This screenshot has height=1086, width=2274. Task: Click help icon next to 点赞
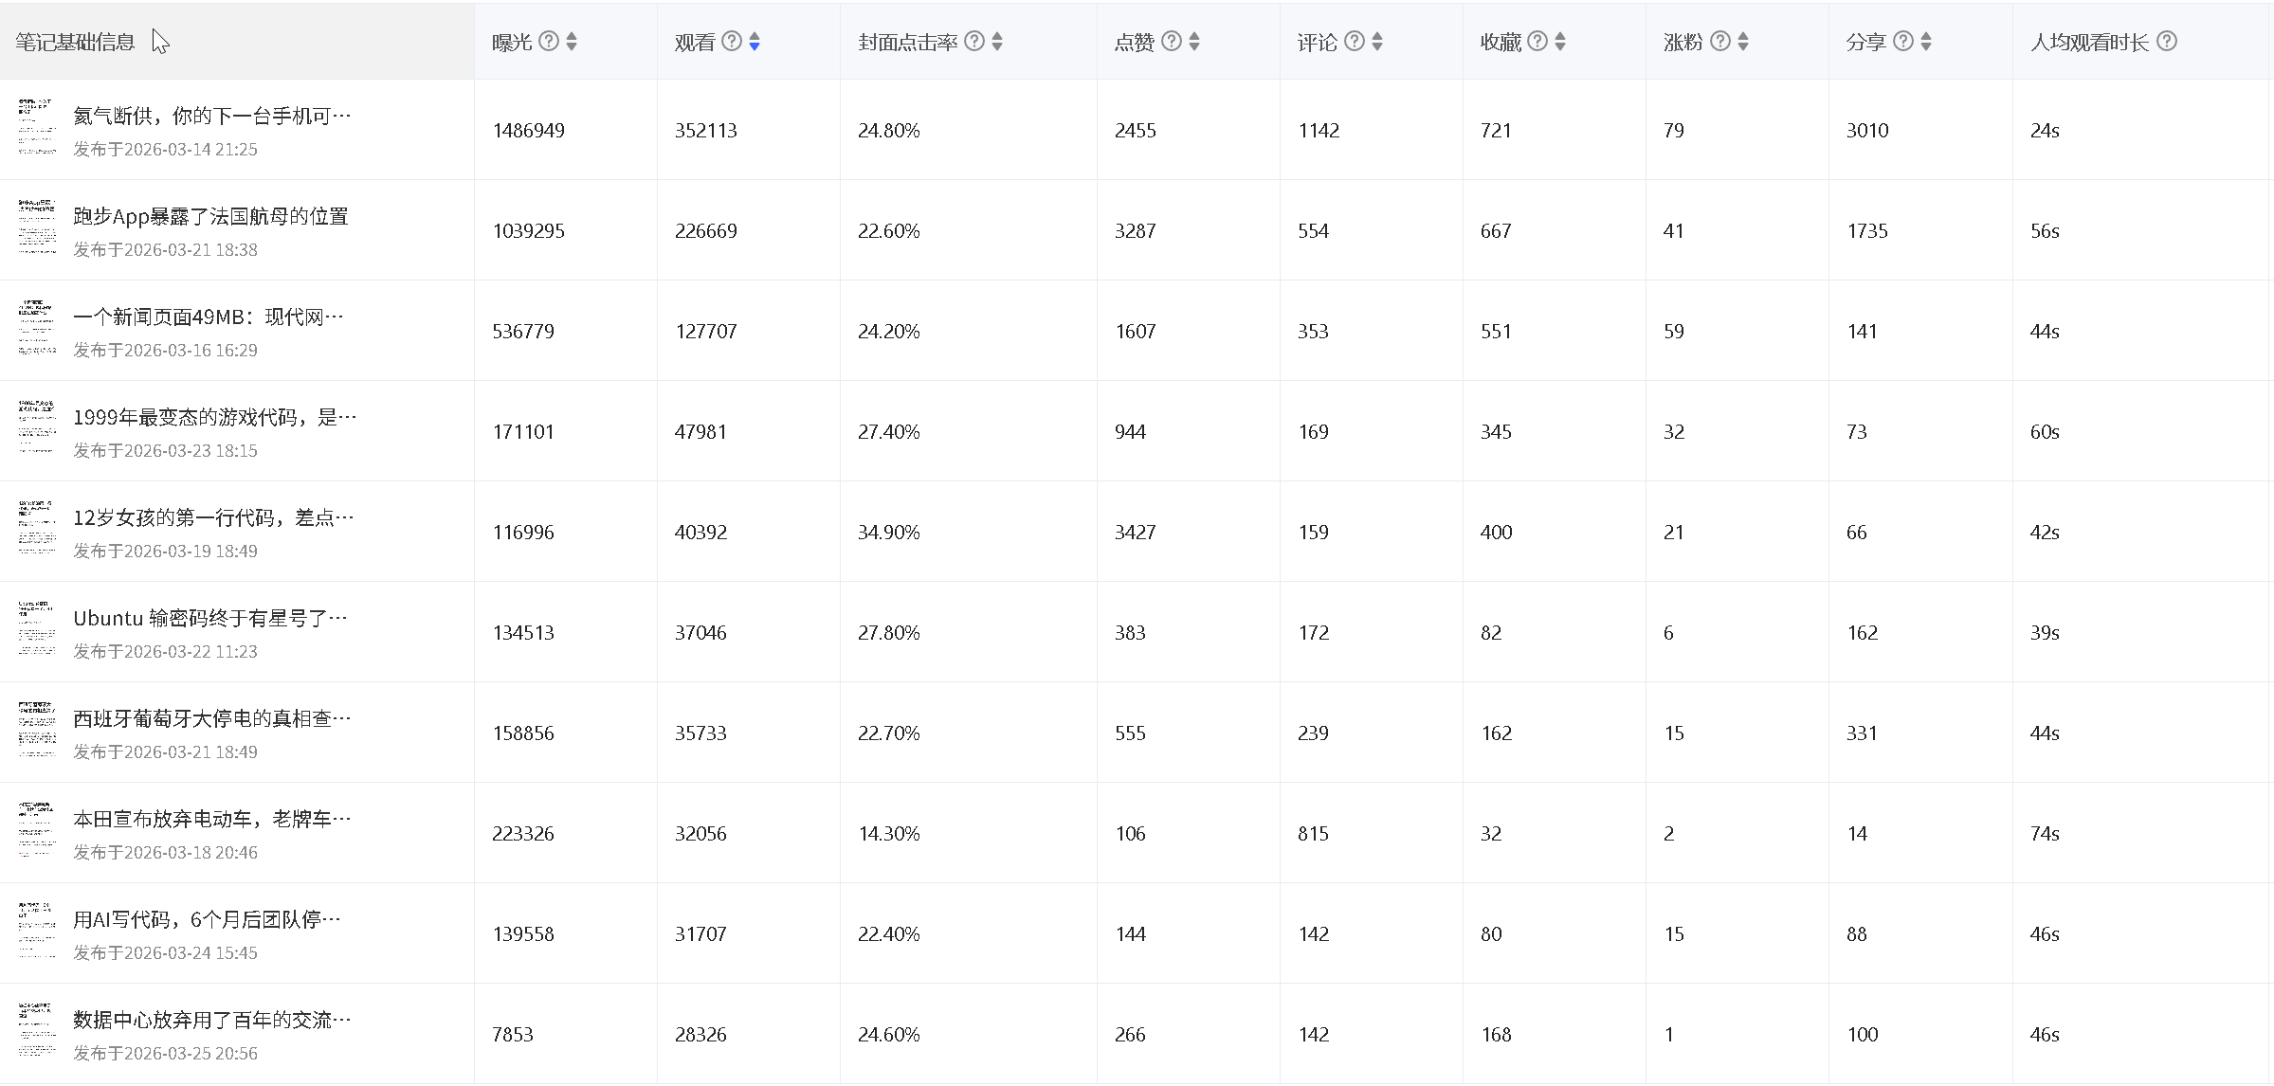point(1172,41)
